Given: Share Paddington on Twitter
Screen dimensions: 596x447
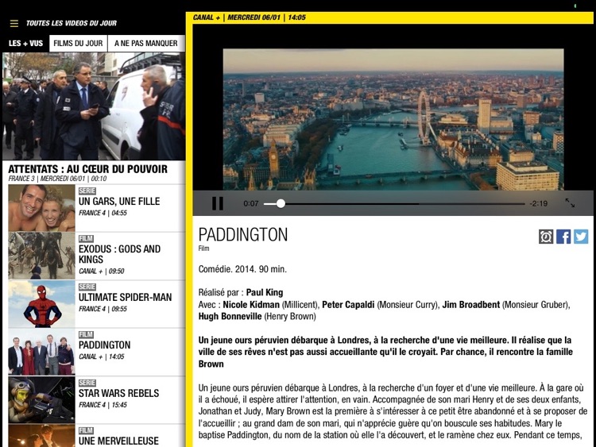Looking at the screenshot, I should coord(581,237).
